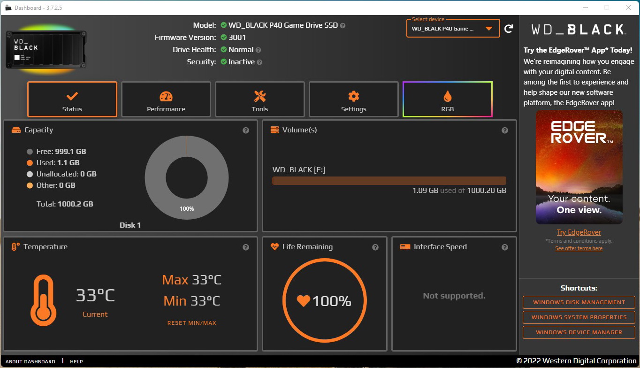Open Windows Disk Management shortcut
640x368 pixels.
(579, 302)
